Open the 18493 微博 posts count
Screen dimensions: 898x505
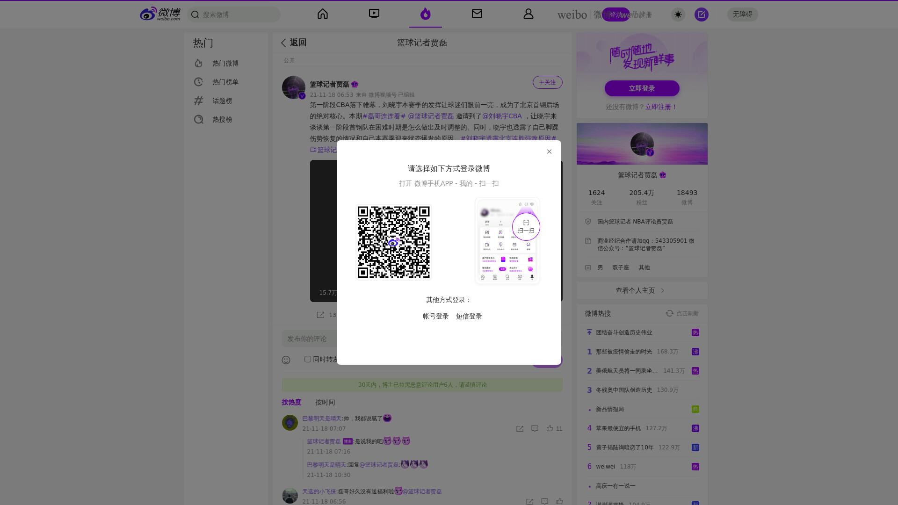pyautogui.click(x=687, y=197)
